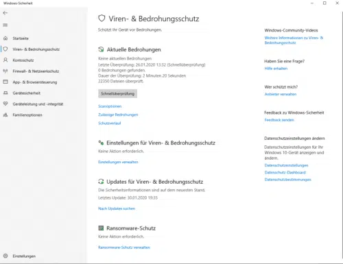
Task: View the Schutzverlauf history link
Action: click(110, 123)
